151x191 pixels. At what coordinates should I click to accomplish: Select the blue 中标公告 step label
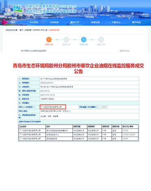tap(84, 44)
